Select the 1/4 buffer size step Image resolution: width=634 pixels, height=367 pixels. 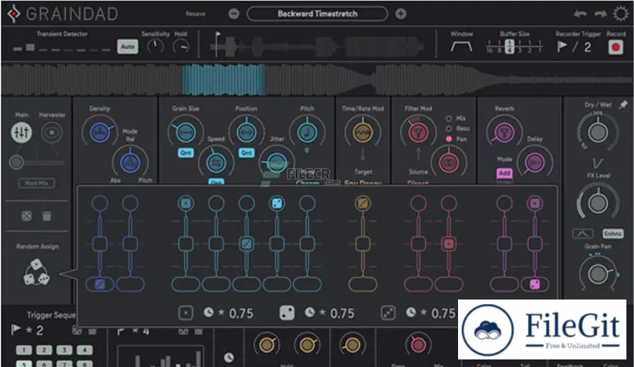(x=510, y=46)
